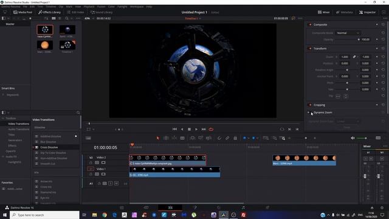The image size is (389, 219).
Task: Select the Video Transitions category
Action: pos(19,123)
